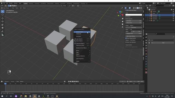175x98 pixels.
Task: Toggle Screencast Keys panel checkbox
Action: [x=127, y=10]
